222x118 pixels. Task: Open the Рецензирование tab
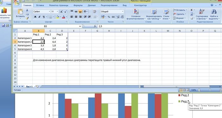(x=109, y=5)
